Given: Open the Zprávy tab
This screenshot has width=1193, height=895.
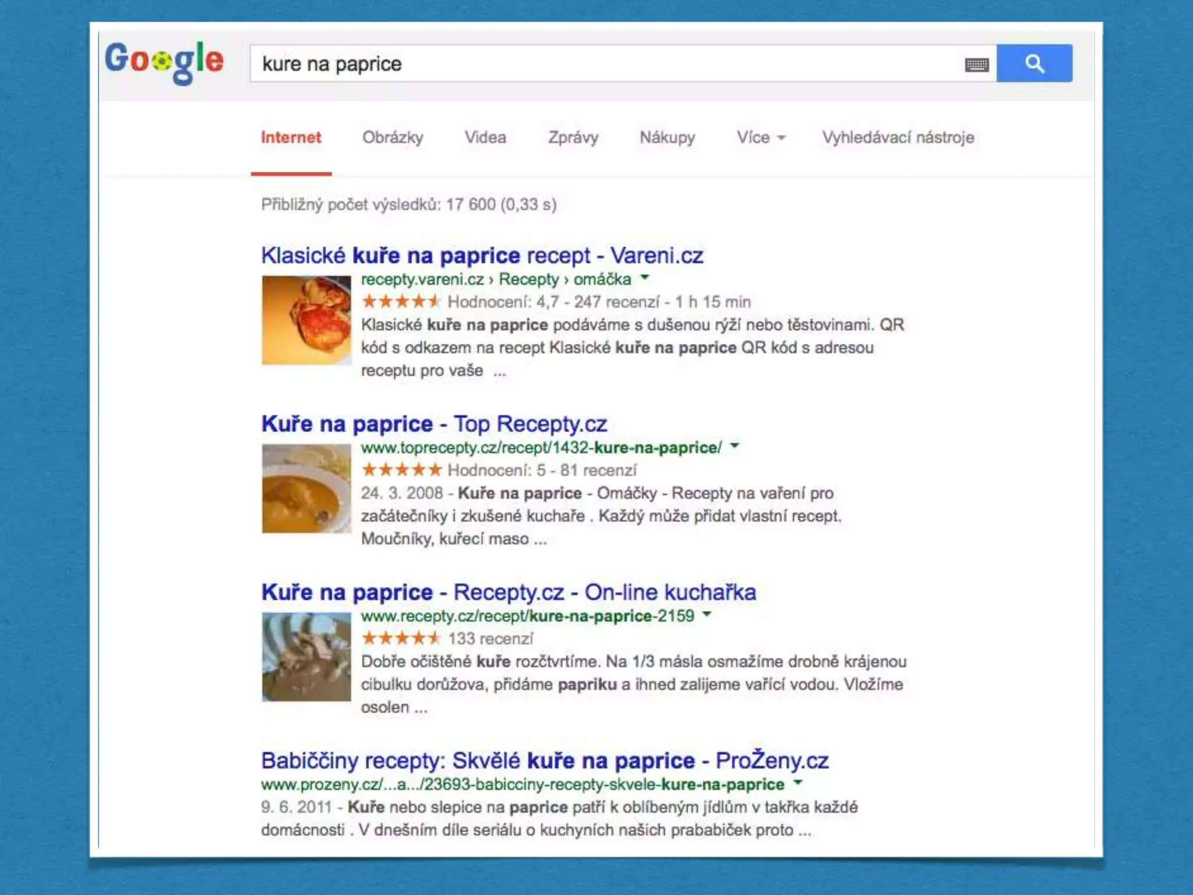Looking at the screenshot, I should (x=573, y=138).
